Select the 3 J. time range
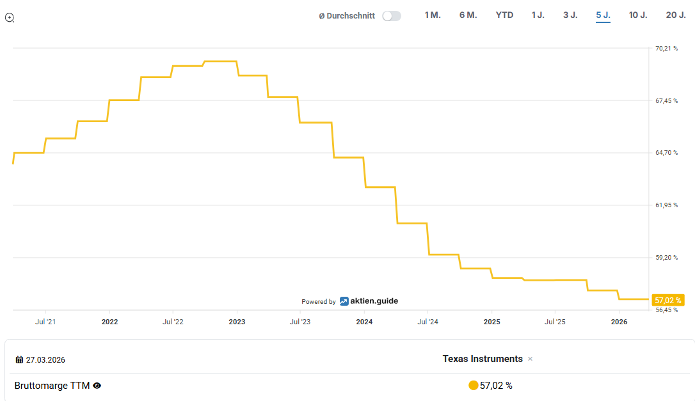Screen dimensions: 695x401 [x=570, y=15]
